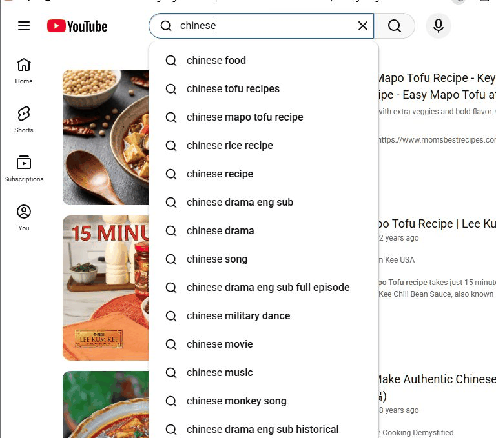Open Subscriptions from the sidebar
496x438 pixels.
[24, 169]
